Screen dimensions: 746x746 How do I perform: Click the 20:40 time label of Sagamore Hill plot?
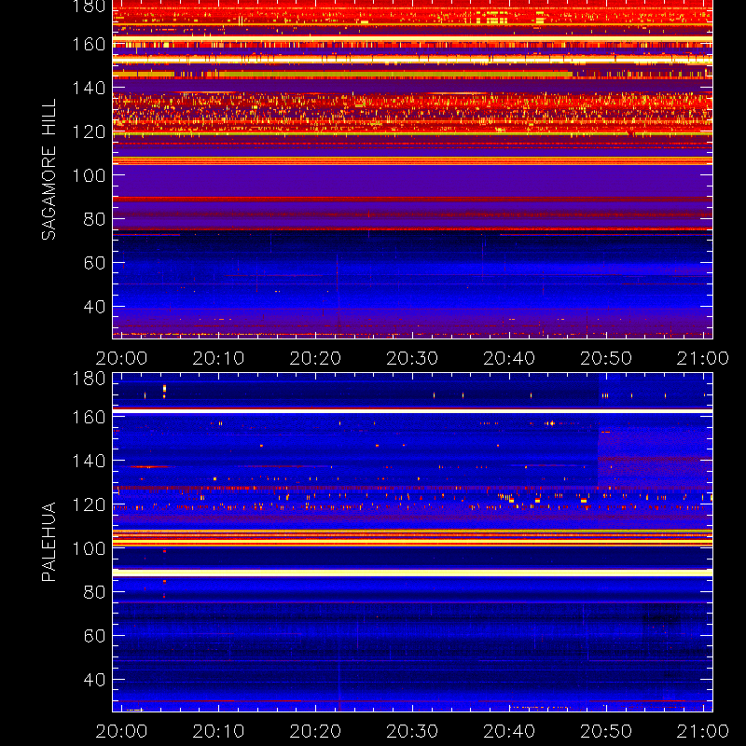(509, 358)
